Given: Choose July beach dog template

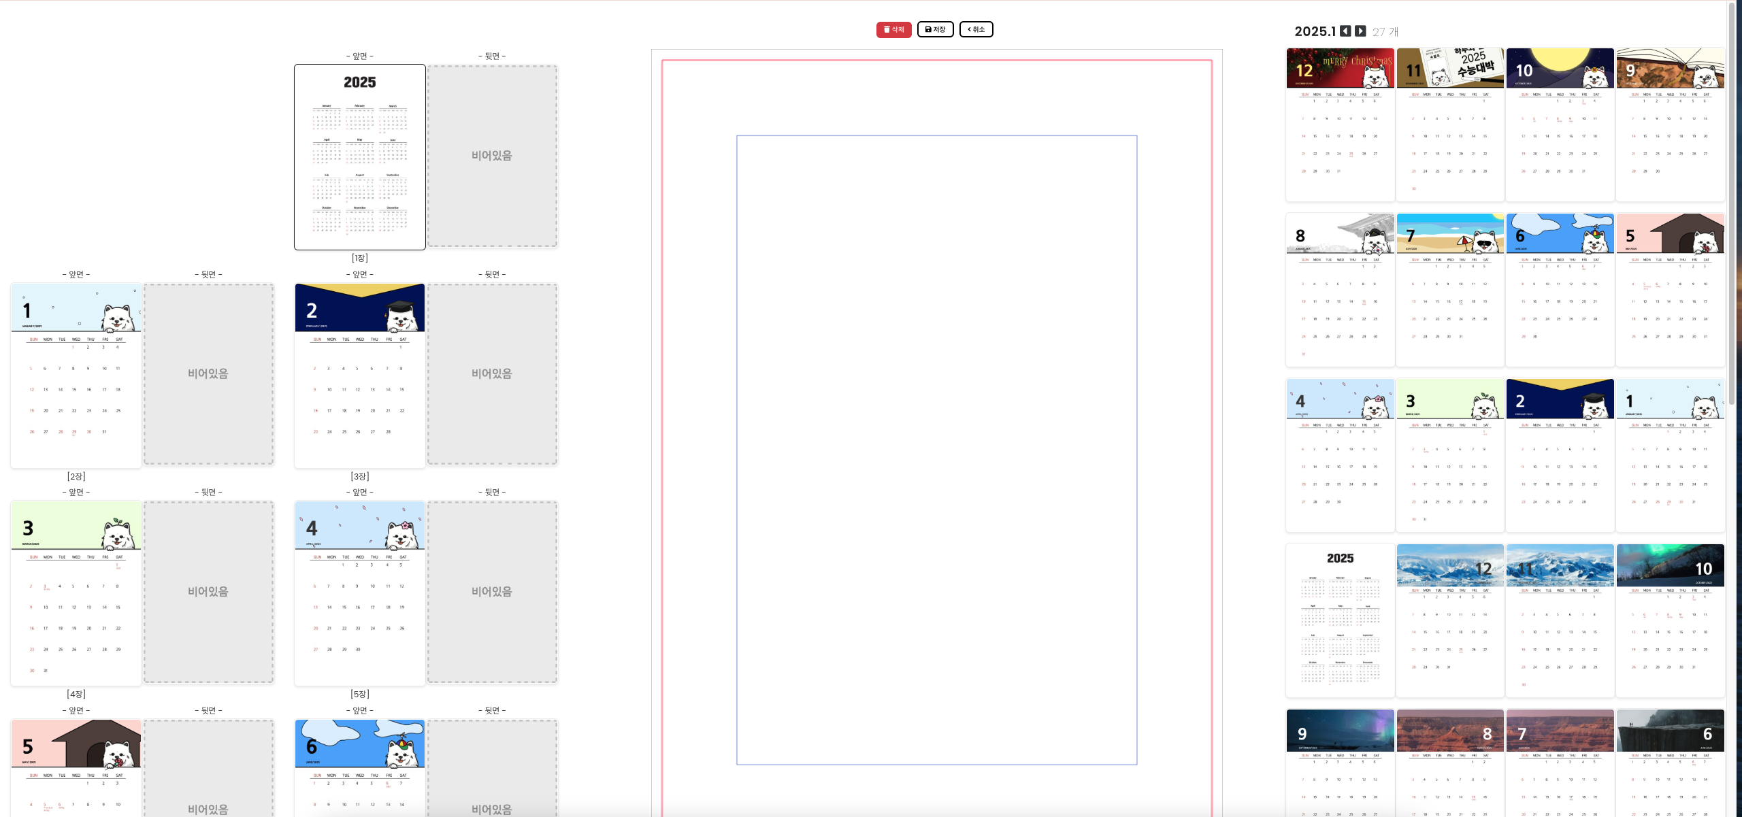Looking at the screenshot, I should pos(1450,290).
